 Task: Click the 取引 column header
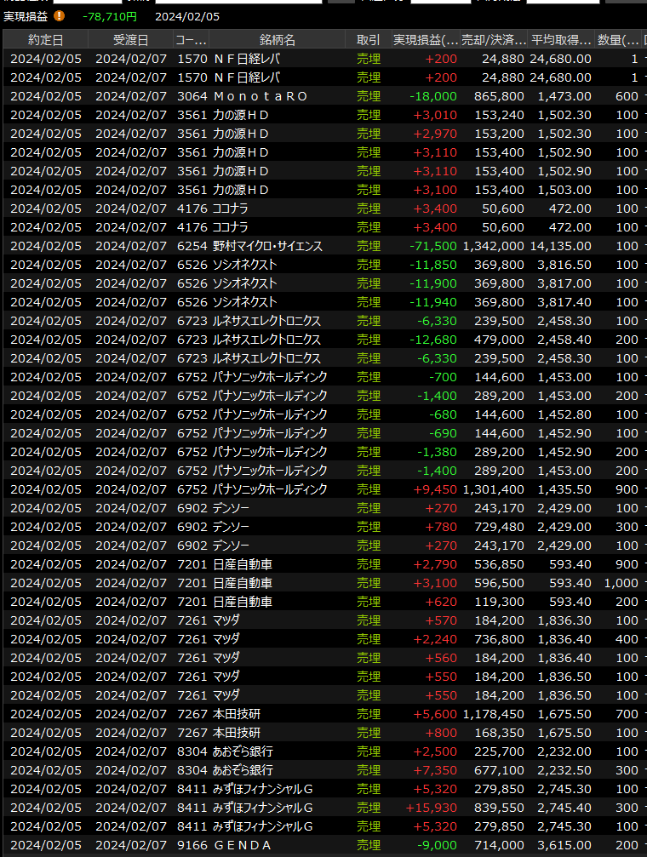click(x=369, y=40)
